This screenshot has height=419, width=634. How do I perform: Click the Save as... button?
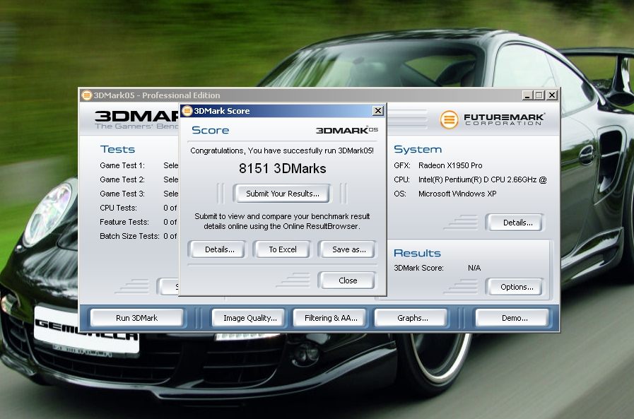(348, 249)
